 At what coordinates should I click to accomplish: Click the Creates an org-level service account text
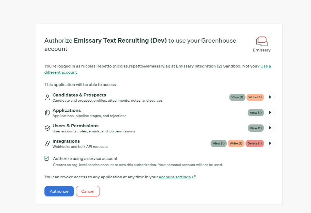click(x=138, y=165)
